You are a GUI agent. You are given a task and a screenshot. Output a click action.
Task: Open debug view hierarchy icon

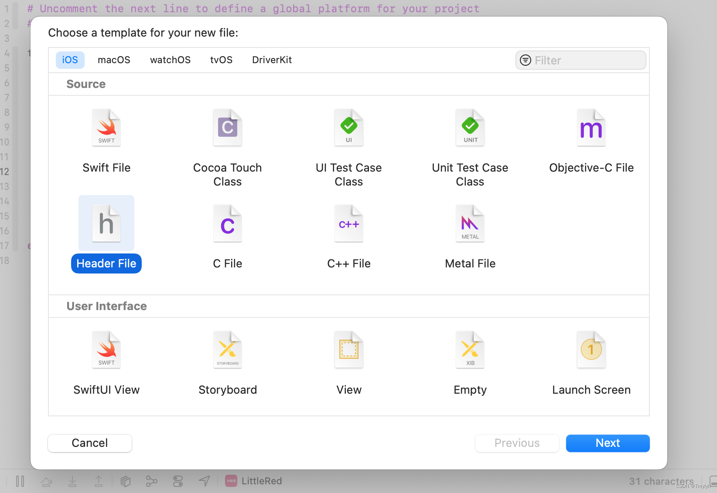pyautogui.click(x=126, y=481)
